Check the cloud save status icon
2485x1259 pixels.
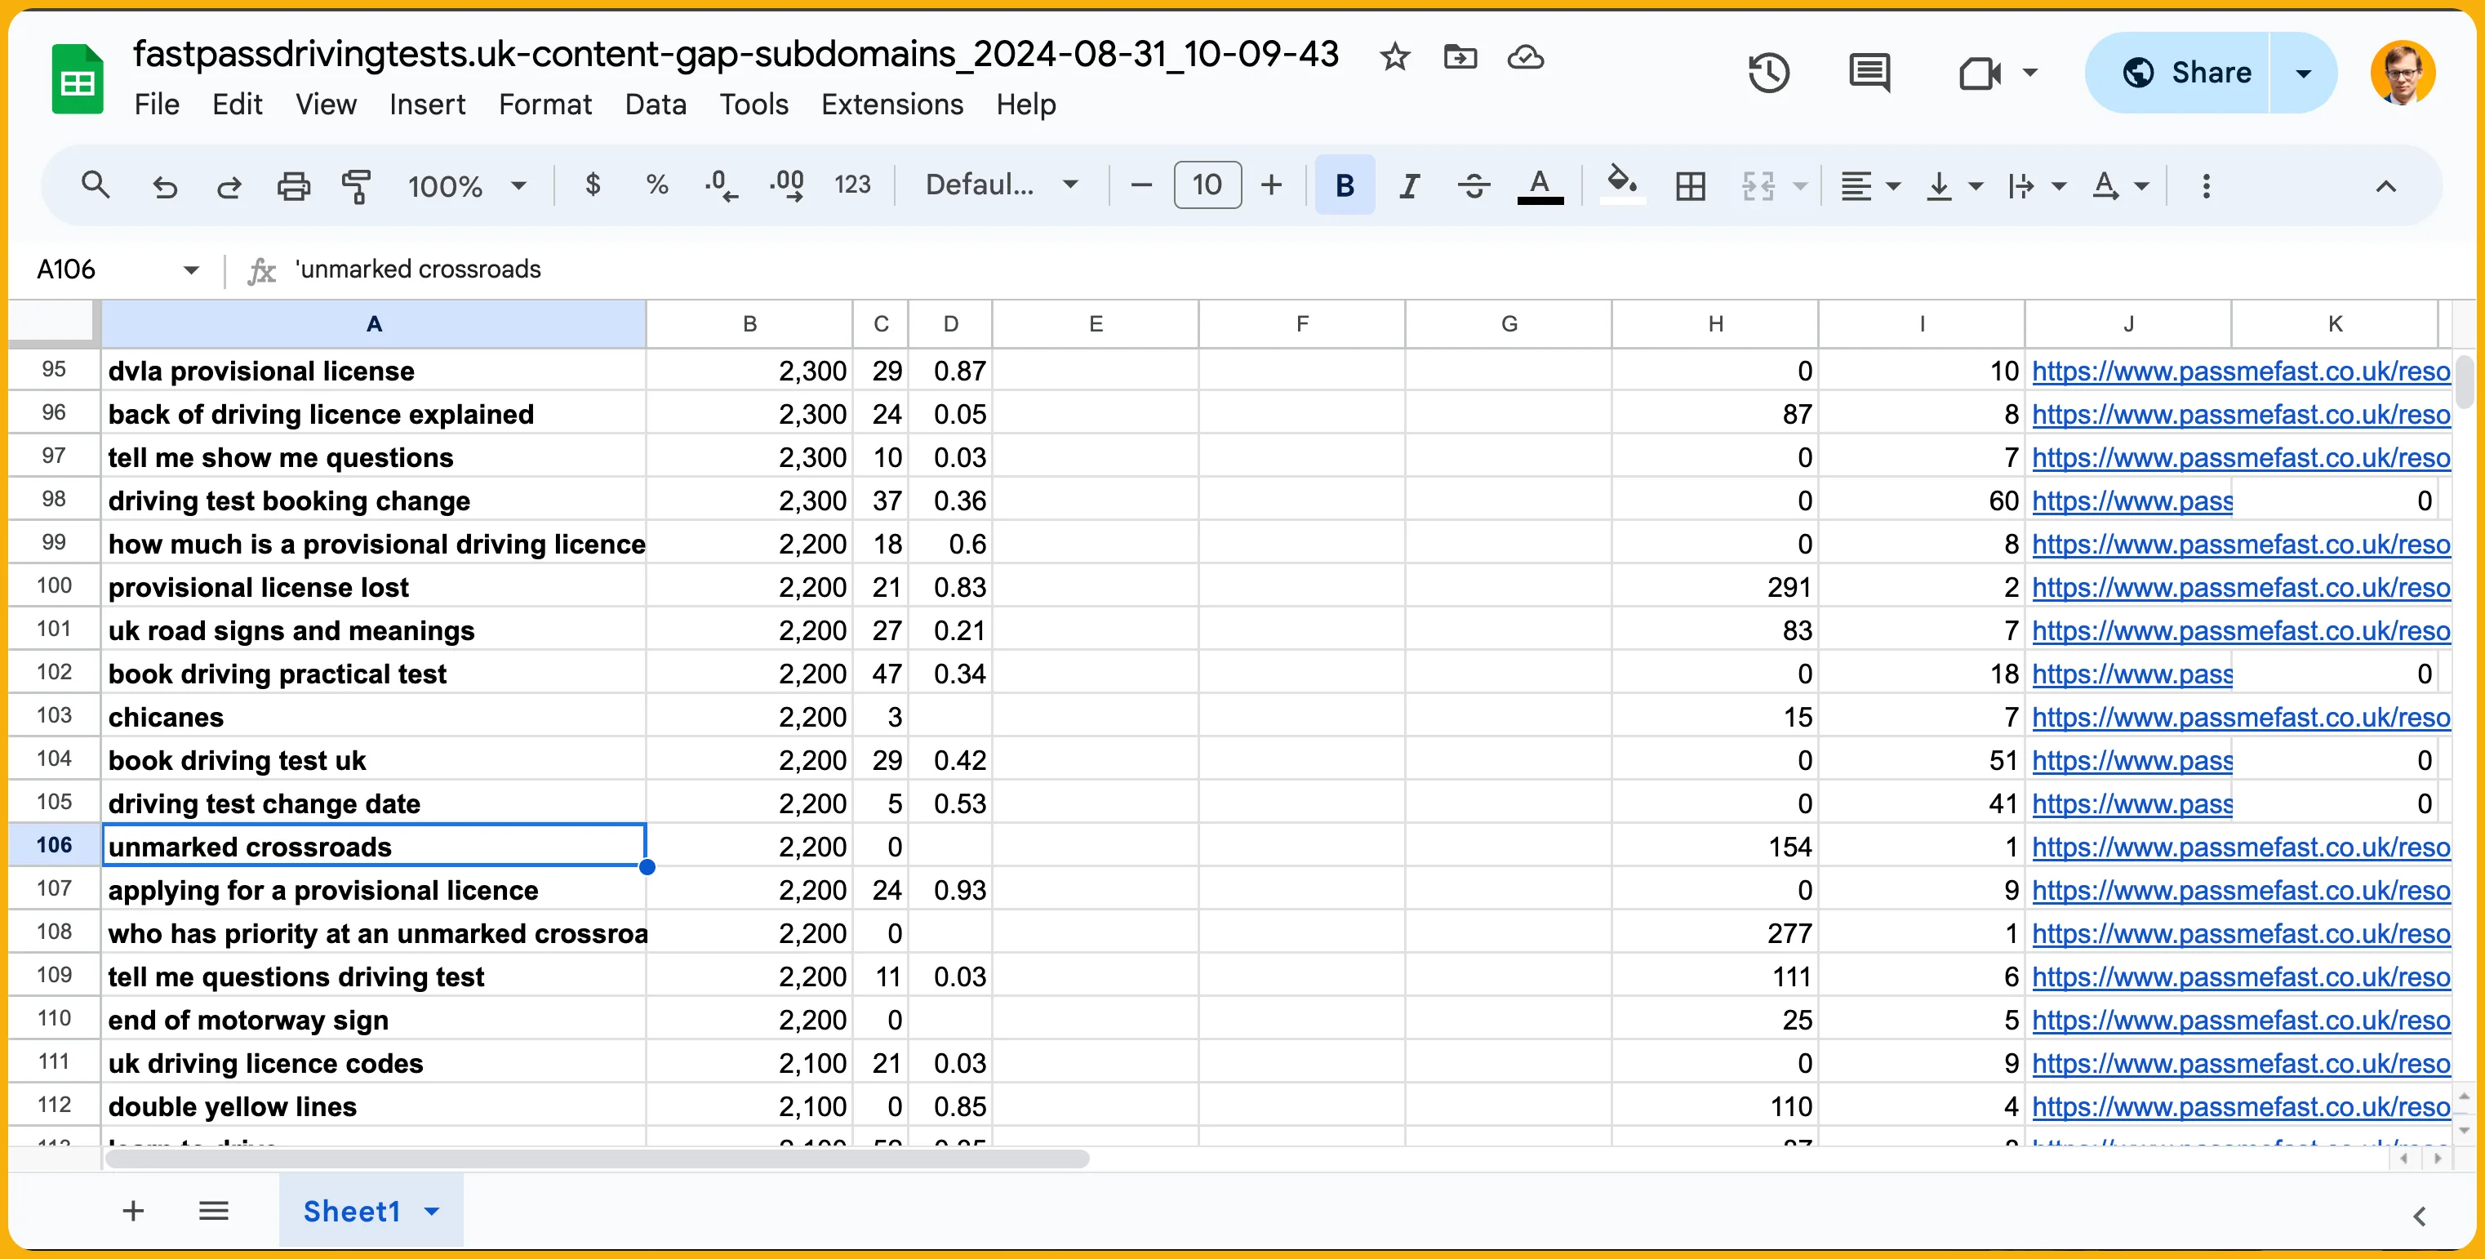point(1526,57)
